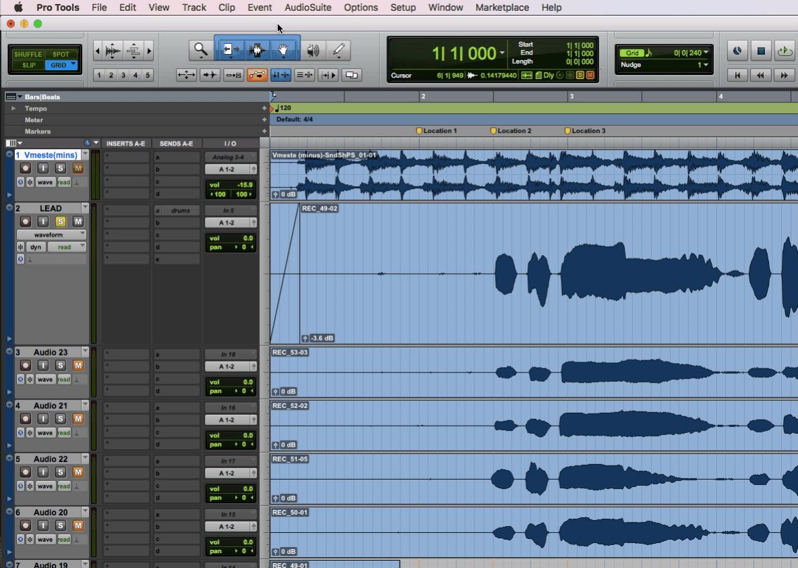The width and height of the screenshot is (798, 568).
Task: Open the Track menu
Action: 194,7
